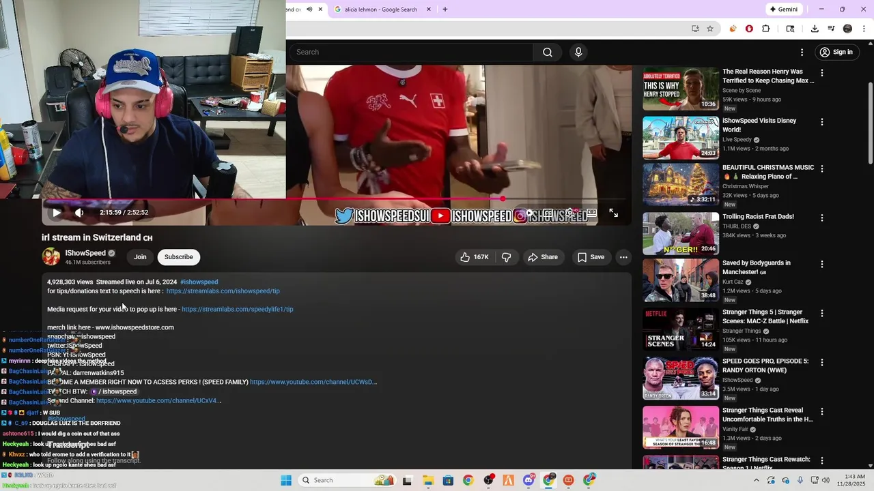
Task: Play the YouTube video
Action: coord(57,213)
